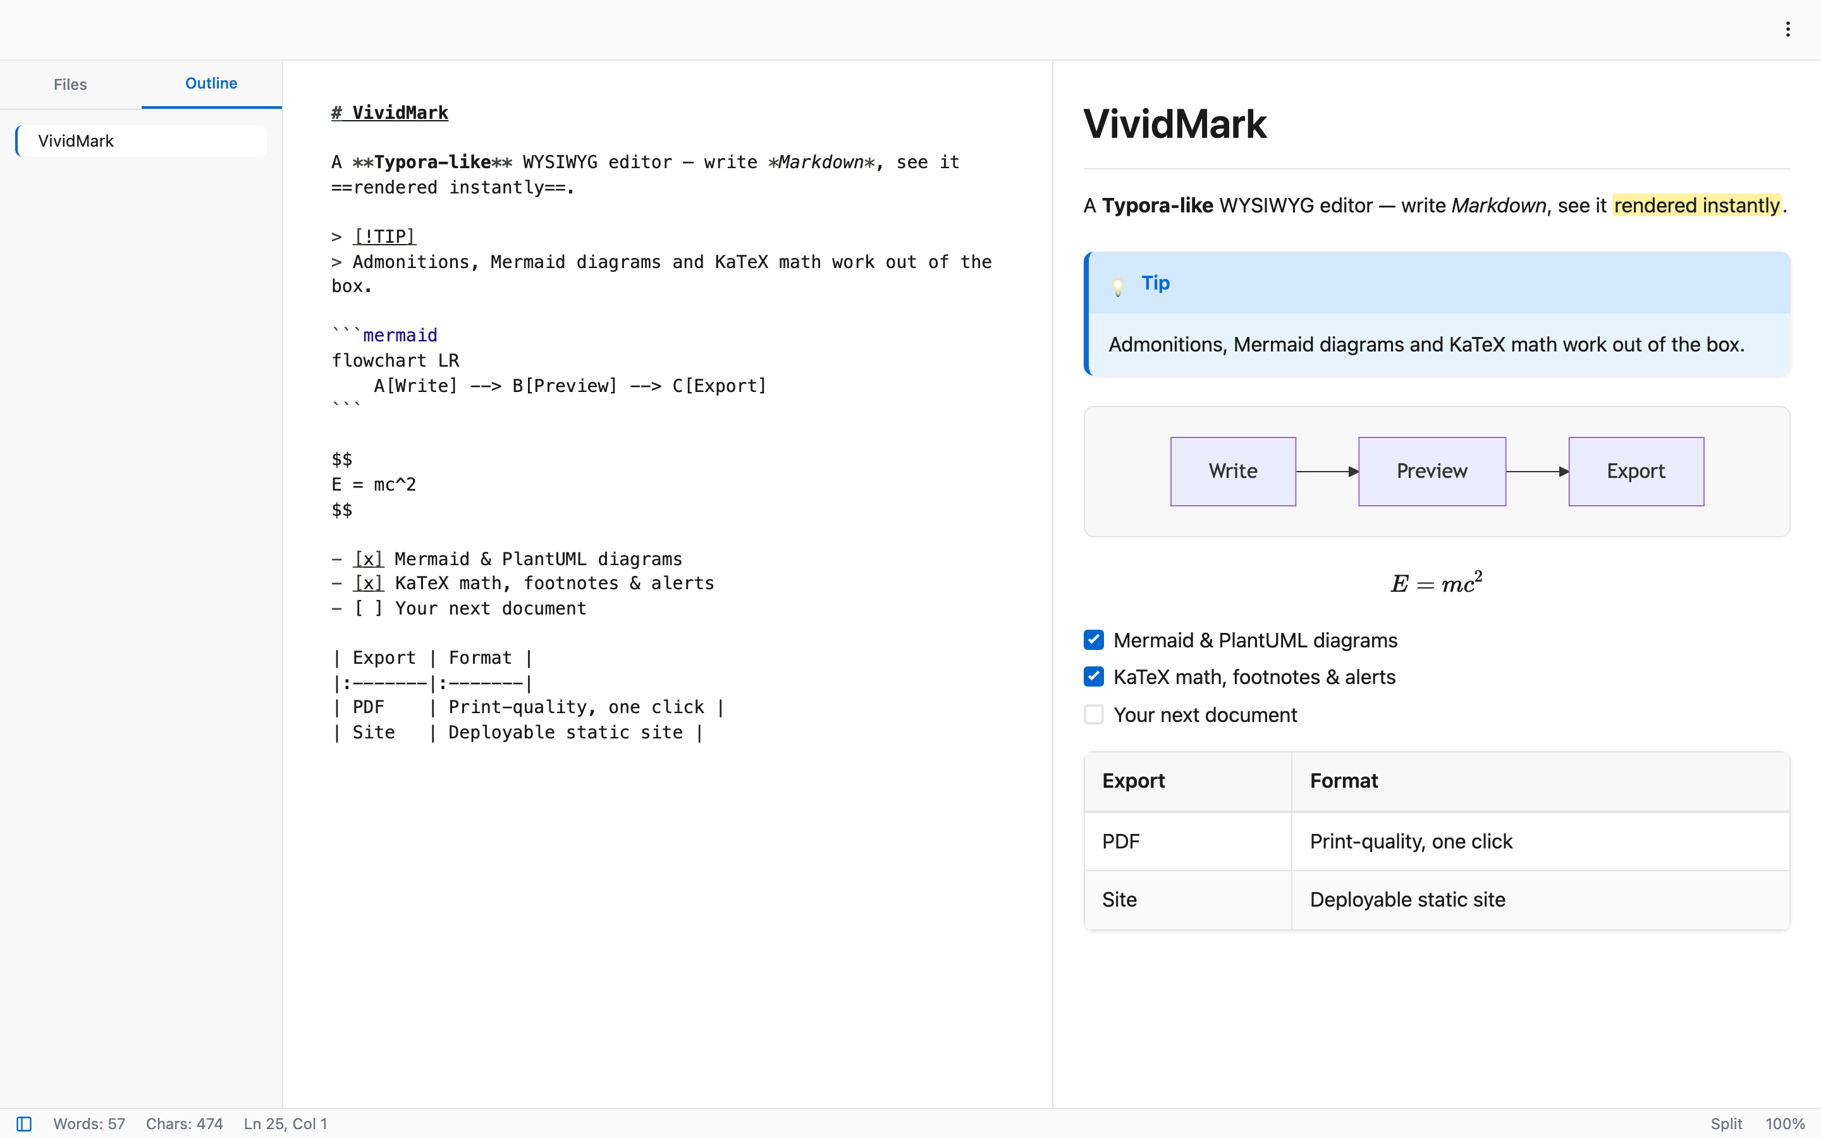Click the Tip callout title label
The image size is (1821, 1138).
[1155, 283]
